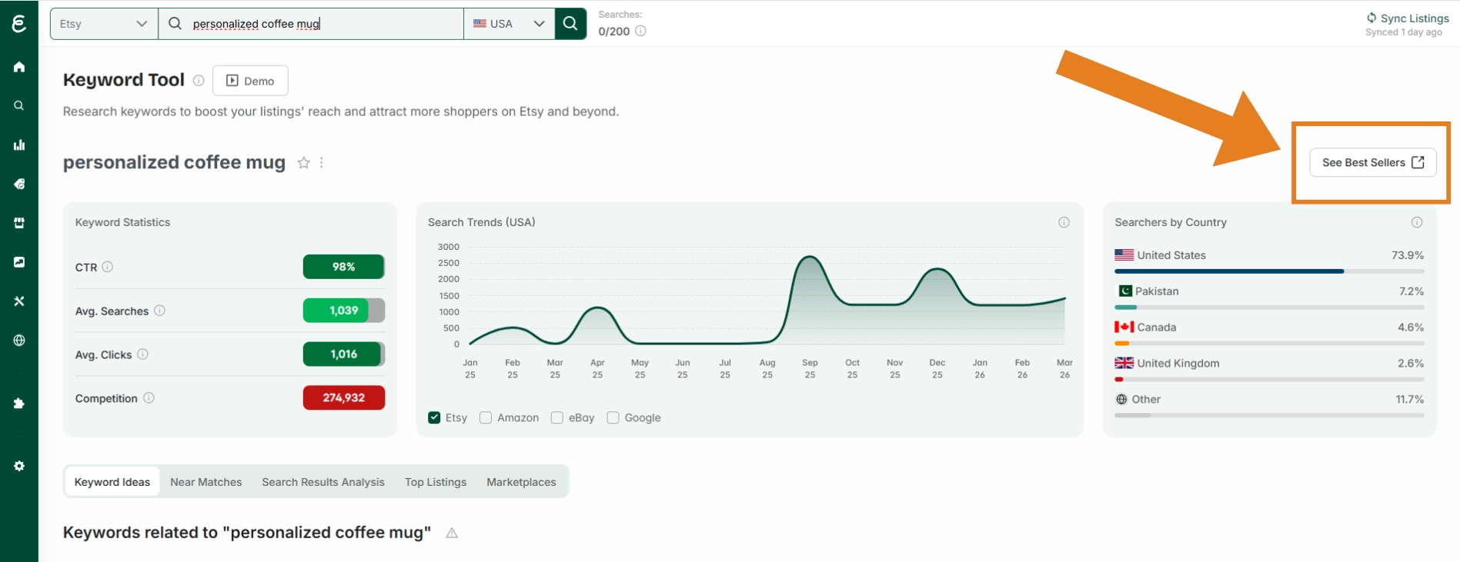Open the Top Listings tab
1460x562 pixels.
click(x=436, y=482)
